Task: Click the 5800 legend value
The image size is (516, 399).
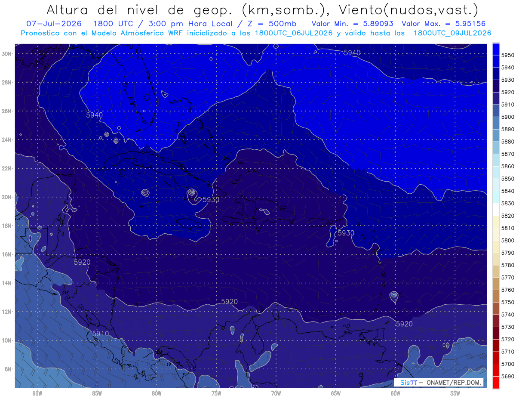Action: pos(508,240)
